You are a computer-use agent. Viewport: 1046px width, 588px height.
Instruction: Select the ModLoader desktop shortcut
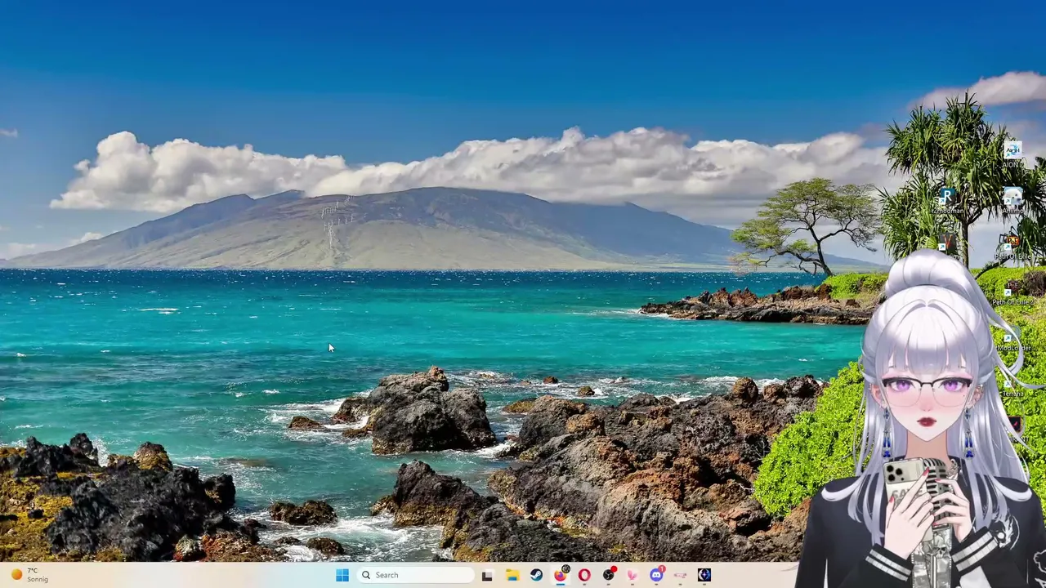[1012, 339]
